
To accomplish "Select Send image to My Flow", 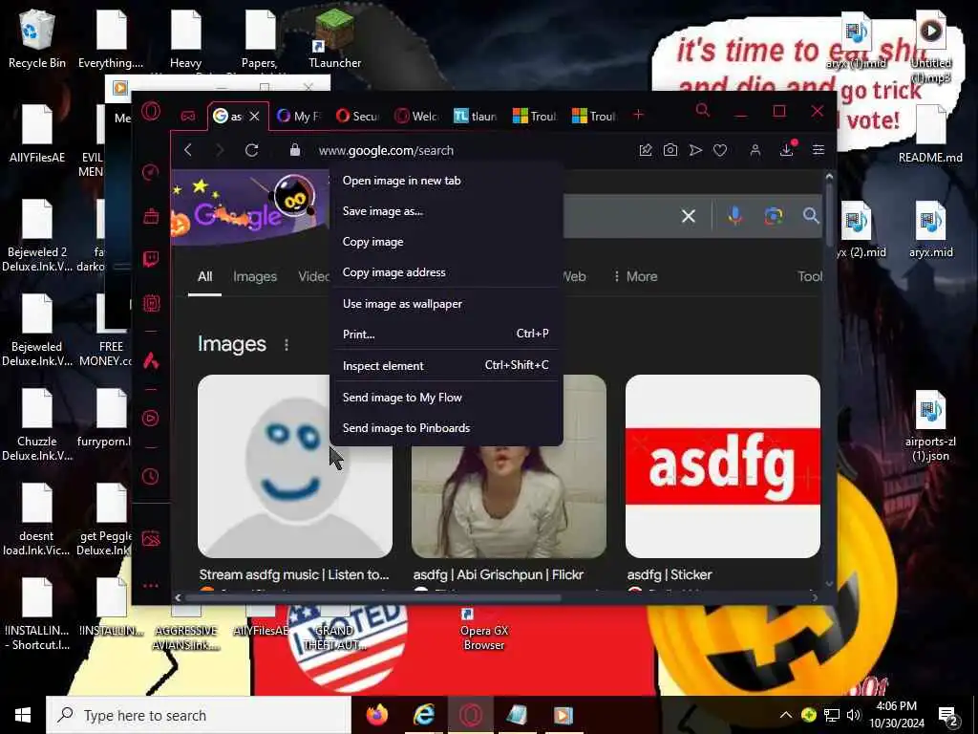I will (446, 398).
